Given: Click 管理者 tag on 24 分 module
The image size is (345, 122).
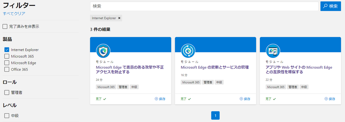Looking at the screenshot, I should point(123,87).
